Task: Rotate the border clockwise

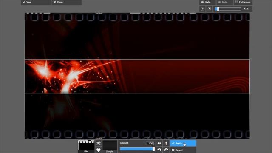Action: tap(166, 150)
